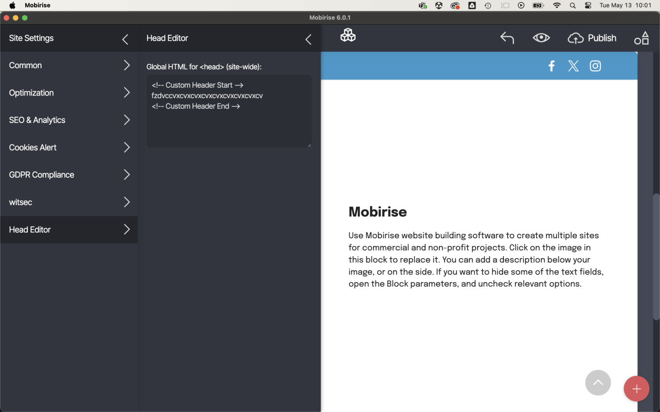This screenshot has width=660, height=412.
Task: Open Control Center icon in menu bar
Action: point(588,5)
